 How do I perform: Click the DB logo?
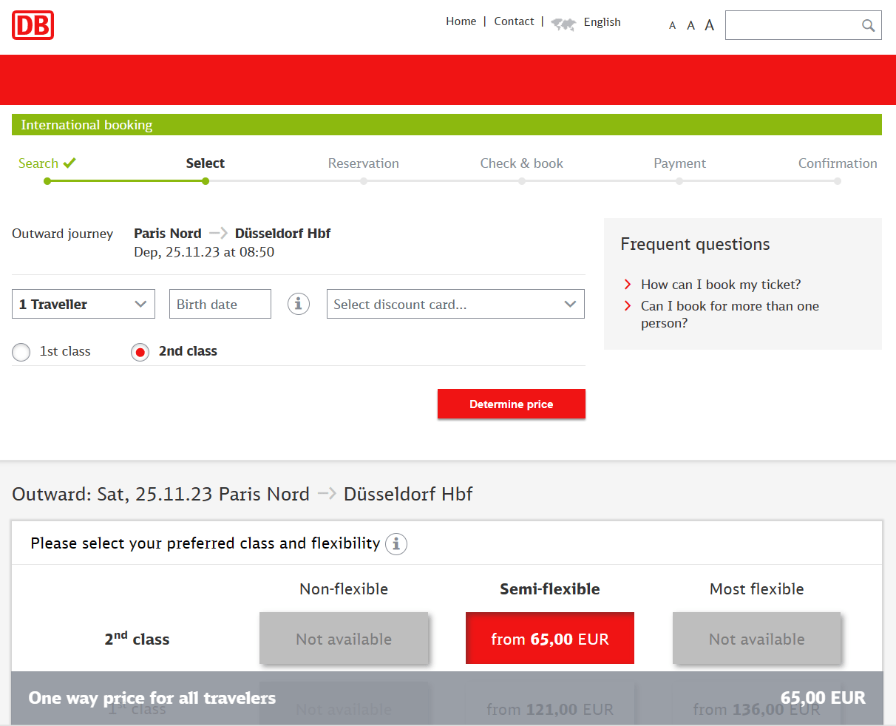pyautogui.click(x=33, y=26)
